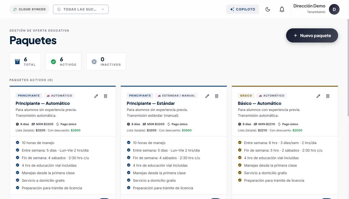This screenshot has width=349, height=199.
Task: Delete the Básico — Automático package
Action: [328, 96]
